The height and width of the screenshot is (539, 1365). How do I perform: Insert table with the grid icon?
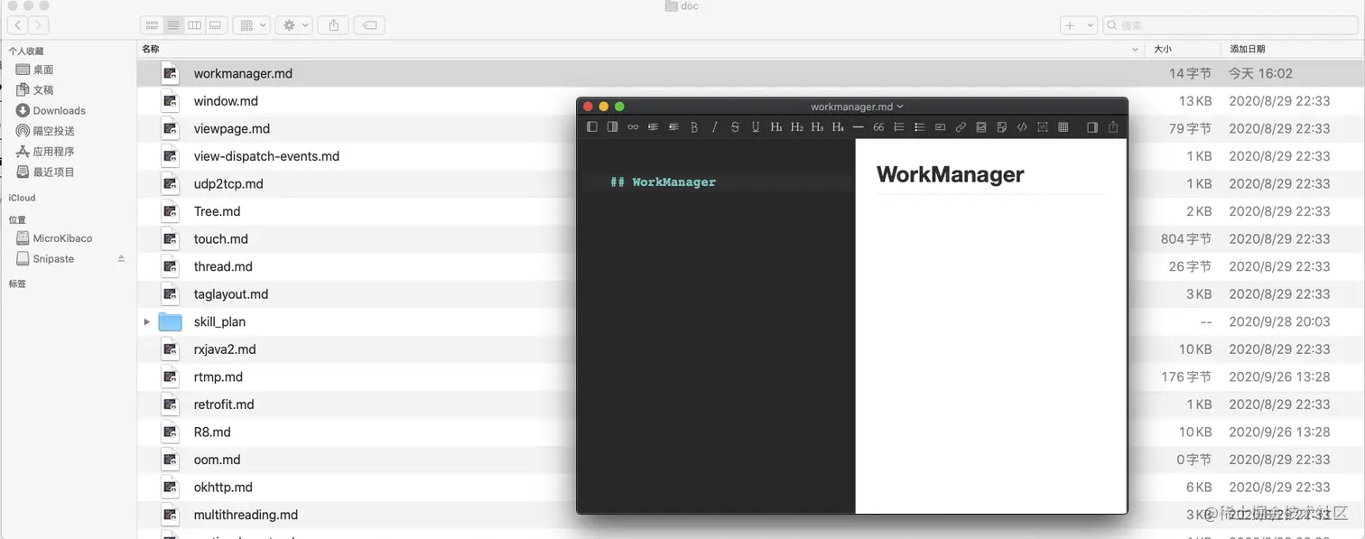(x=1063, y=127)
